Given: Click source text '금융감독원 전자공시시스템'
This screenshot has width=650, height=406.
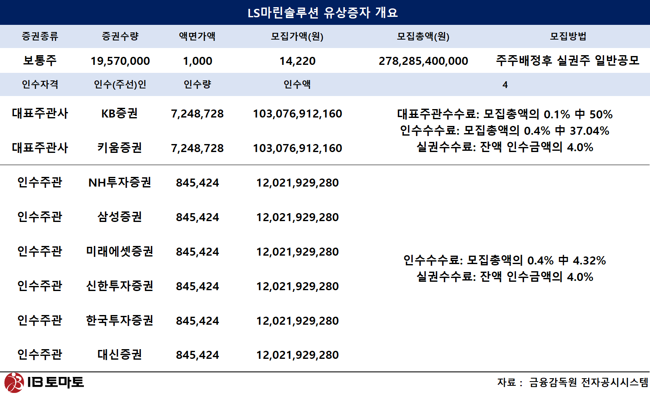Looking at the screenshot, I should [588, 382].
